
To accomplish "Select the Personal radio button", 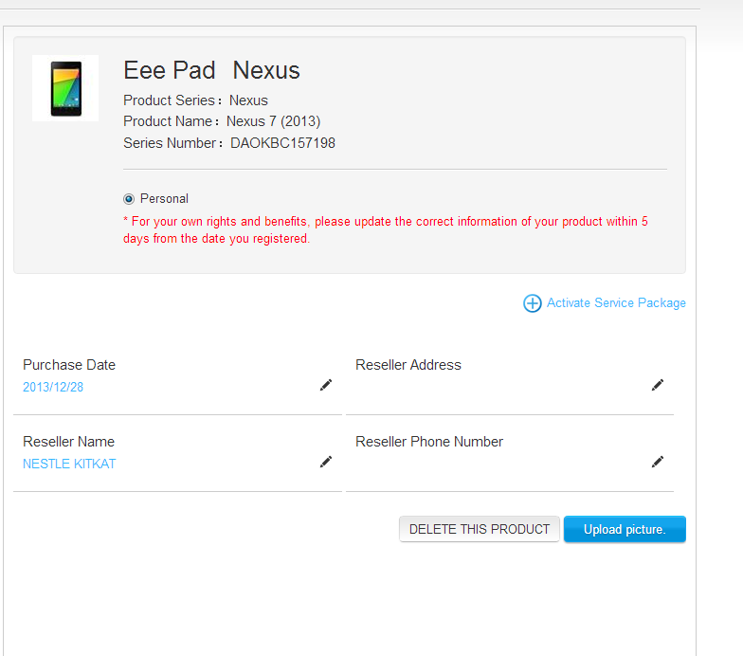I will (129, 199).
